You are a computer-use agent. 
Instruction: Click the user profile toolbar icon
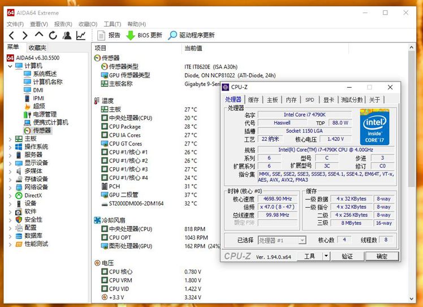[x=67, y=36]
